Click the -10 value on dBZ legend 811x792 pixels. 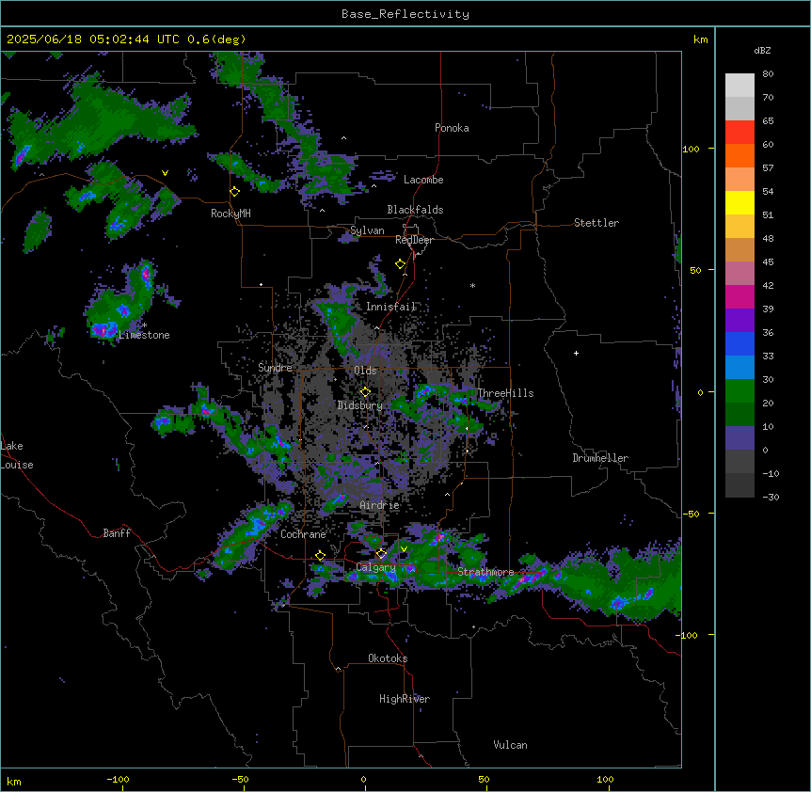click(x=771, y=473)
